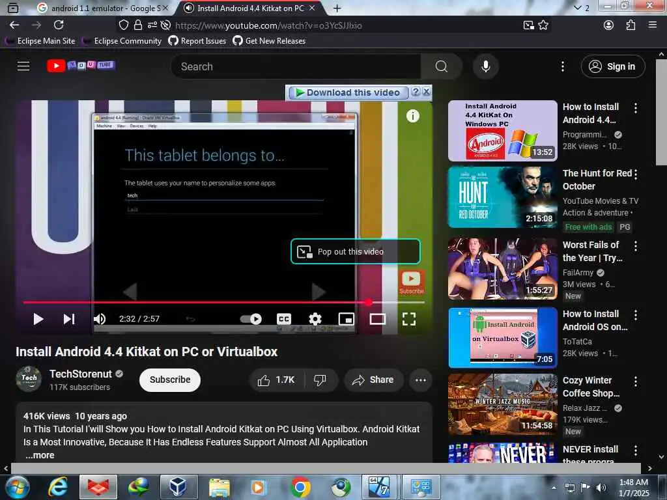Close the download video bar

tap(426, 92)
